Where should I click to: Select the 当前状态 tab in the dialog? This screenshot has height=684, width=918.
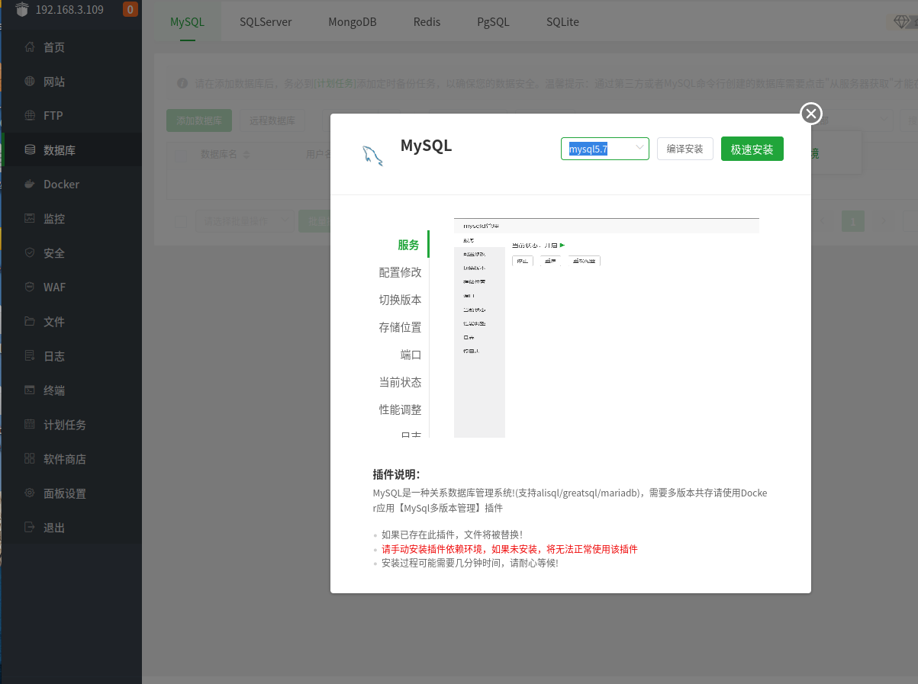400,382
